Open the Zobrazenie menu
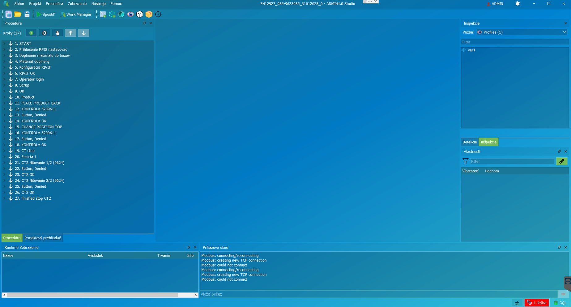Image resolution: width=571 pixels, height=307 pixels. [77, 4]
